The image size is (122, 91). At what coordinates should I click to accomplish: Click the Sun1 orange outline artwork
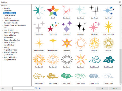coord(81,43)
